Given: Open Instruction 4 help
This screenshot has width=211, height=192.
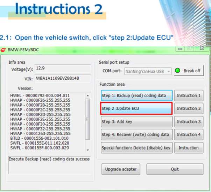Looking at the screenshot, I should [x=189, y=135].
